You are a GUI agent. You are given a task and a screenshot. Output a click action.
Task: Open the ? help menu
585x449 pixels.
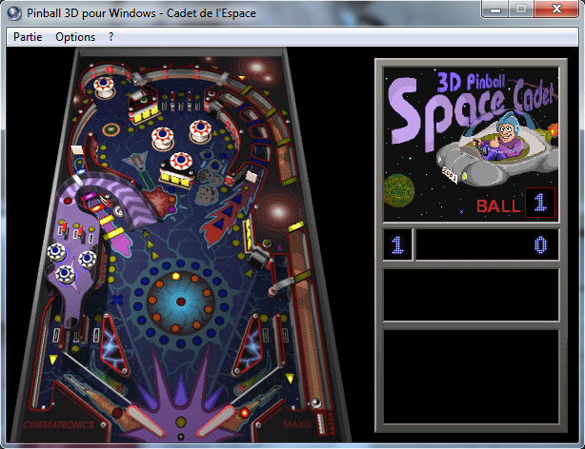111,37
